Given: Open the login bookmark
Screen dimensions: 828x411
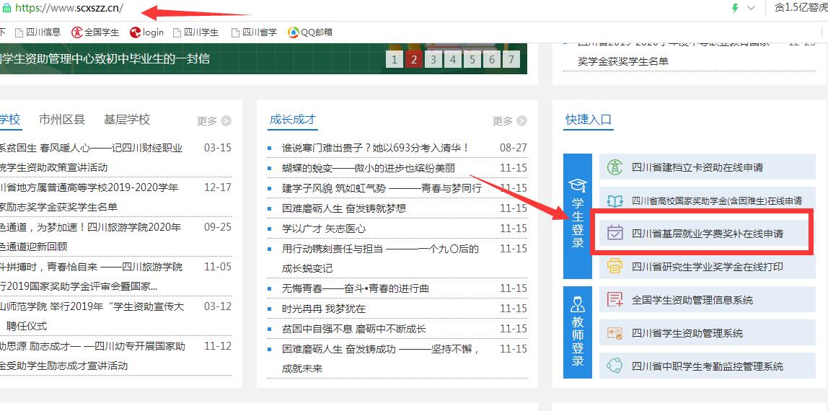Looking at the screenshot, I should [147, 32].
